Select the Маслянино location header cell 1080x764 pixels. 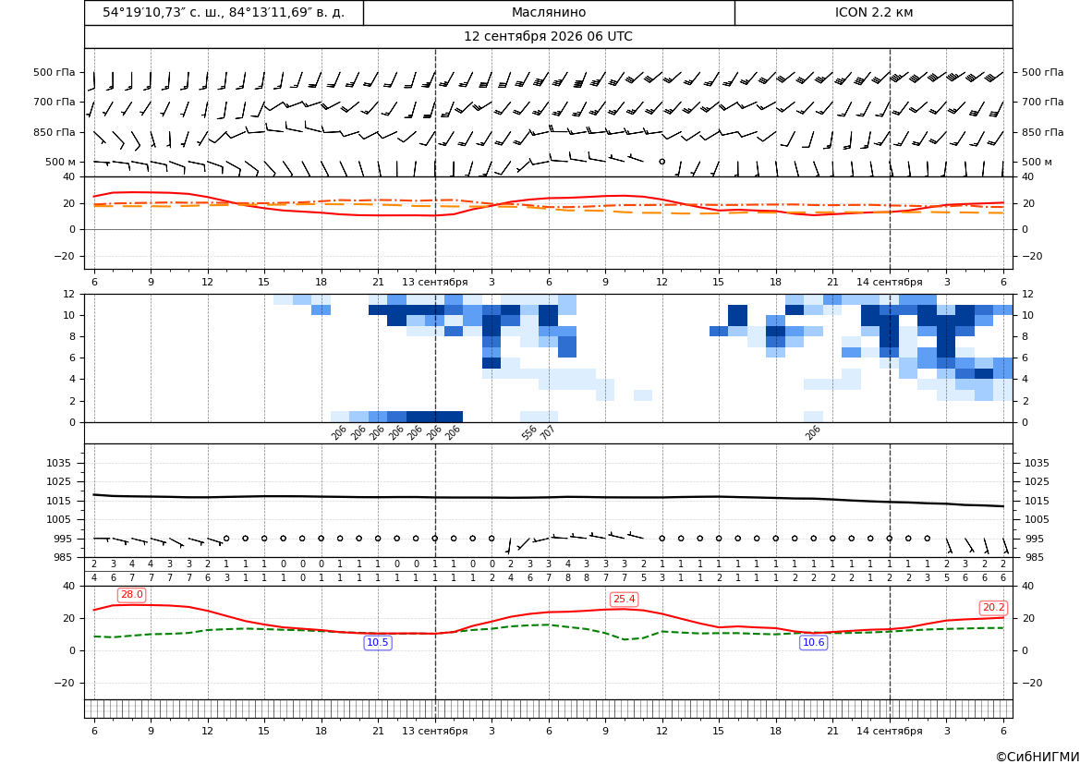point(549,12)
